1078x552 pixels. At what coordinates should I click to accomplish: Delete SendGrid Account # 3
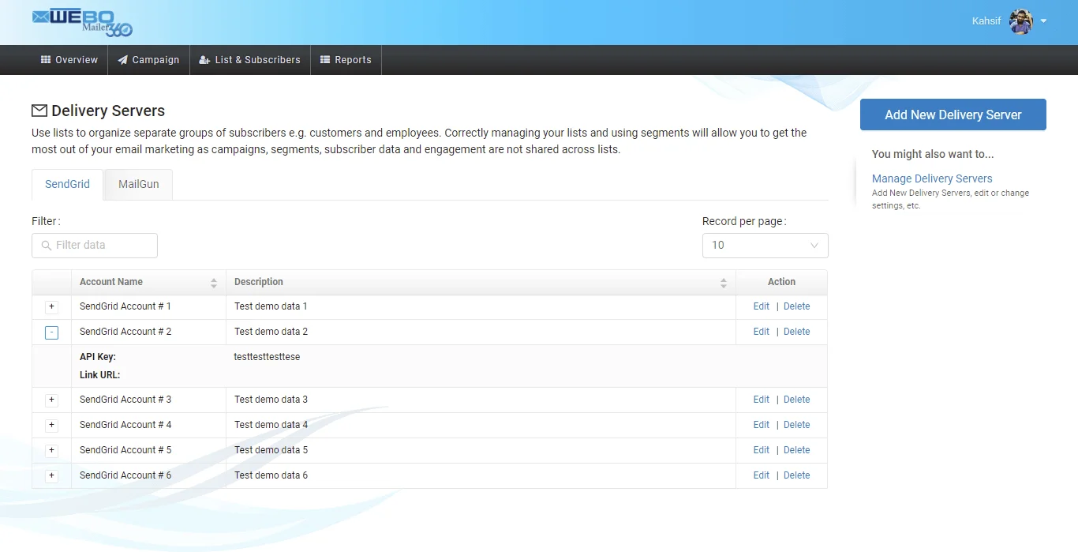click(x=796, y=400)
